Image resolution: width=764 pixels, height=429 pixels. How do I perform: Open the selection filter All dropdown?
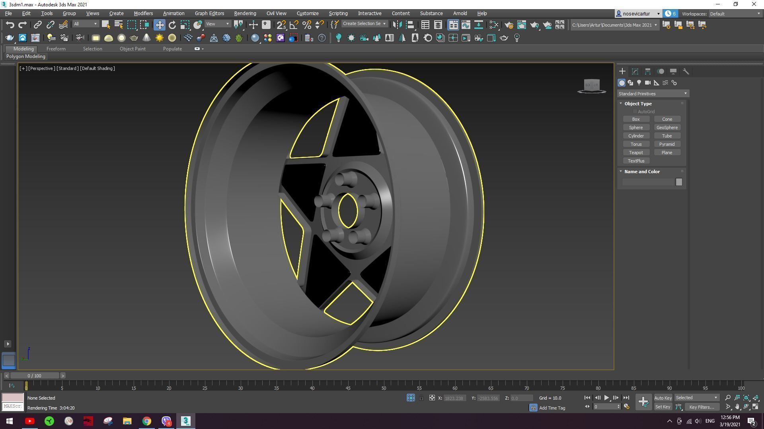click(x=85, y=24)
